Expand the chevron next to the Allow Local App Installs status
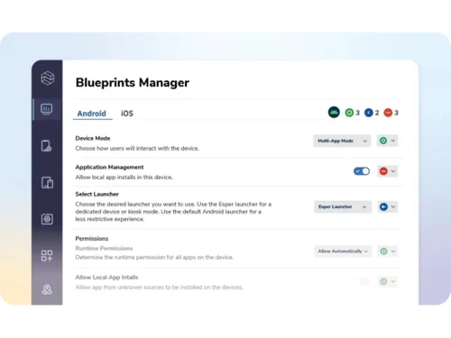Image resolution: width=451 pixels, height=338 pixels. pos(393,281)
